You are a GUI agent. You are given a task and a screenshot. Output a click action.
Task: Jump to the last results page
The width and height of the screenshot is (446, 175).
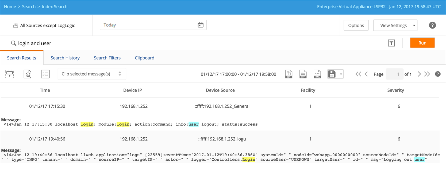pos(427,74)
